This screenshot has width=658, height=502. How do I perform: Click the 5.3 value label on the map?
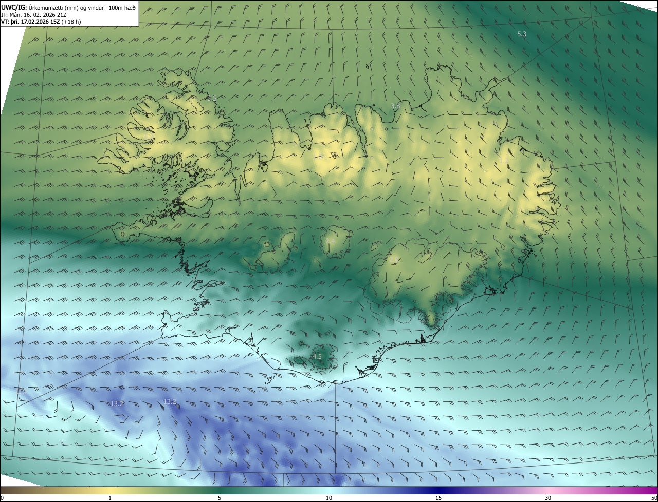521,34
